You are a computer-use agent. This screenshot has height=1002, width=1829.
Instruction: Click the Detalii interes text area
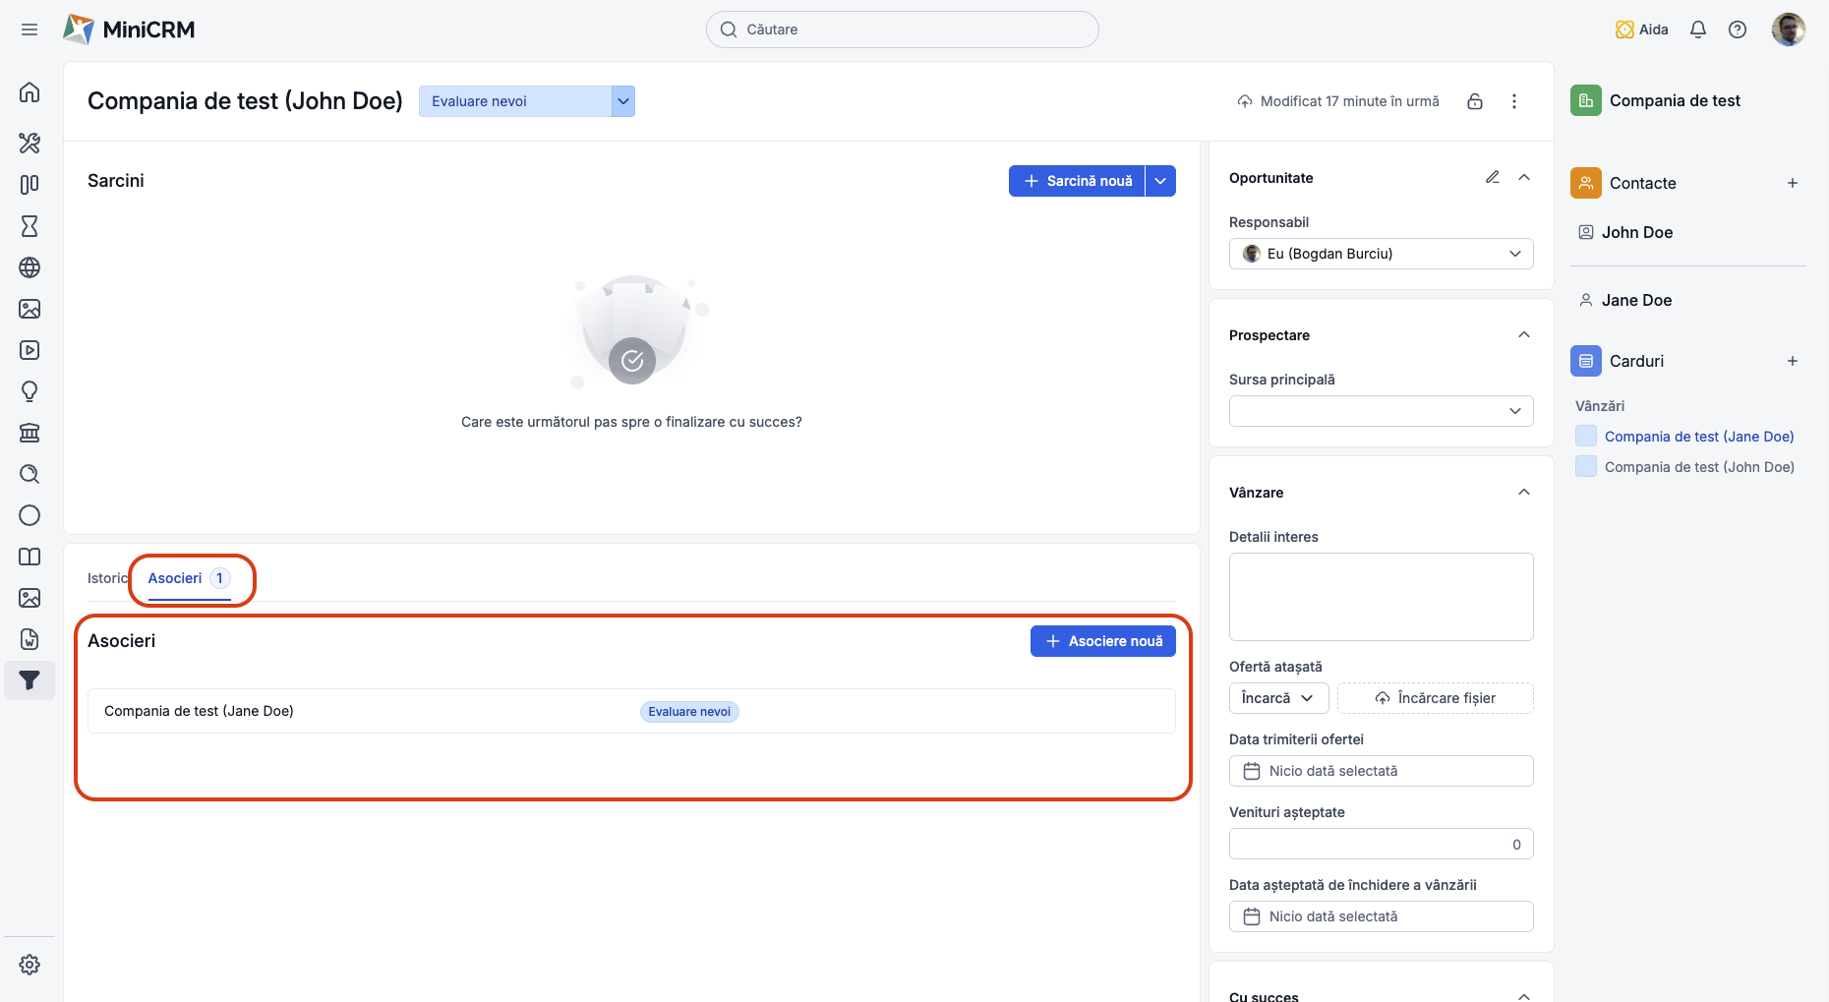click(1381, 597)
